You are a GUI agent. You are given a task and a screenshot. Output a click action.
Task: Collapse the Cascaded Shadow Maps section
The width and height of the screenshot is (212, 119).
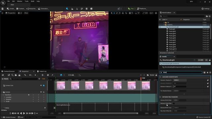tap(160, 77)
